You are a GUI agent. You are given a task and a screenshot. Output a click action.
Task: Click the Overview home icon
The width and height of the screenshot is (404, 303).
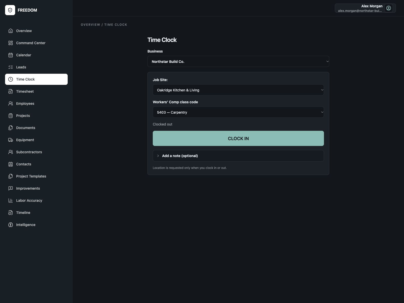[x=11, y=31]
